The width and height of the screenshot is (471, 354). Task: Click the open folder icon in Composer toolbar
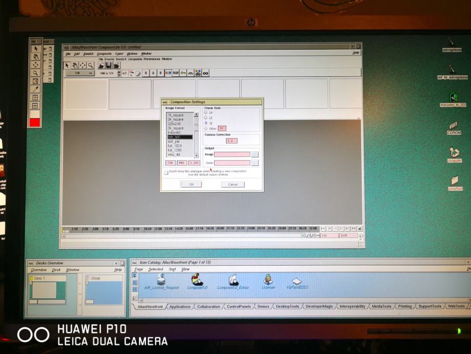[101, 65]
